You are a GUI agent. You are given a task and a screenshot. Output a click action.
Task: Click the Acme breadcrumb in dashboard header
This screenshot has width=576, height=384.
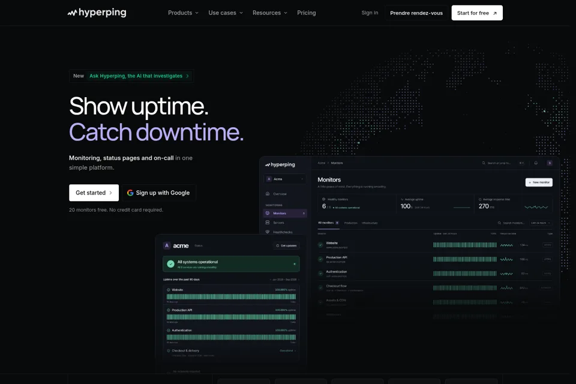pos(322,163)
